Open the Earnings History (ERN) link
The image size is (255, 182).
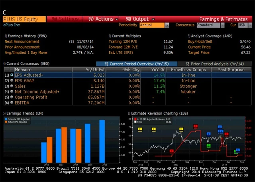21,36
